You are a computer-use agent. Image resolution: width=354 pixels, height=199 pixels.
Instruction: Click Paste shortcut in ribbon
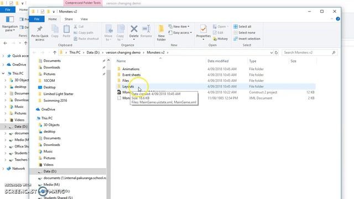(x=86, y=39)
